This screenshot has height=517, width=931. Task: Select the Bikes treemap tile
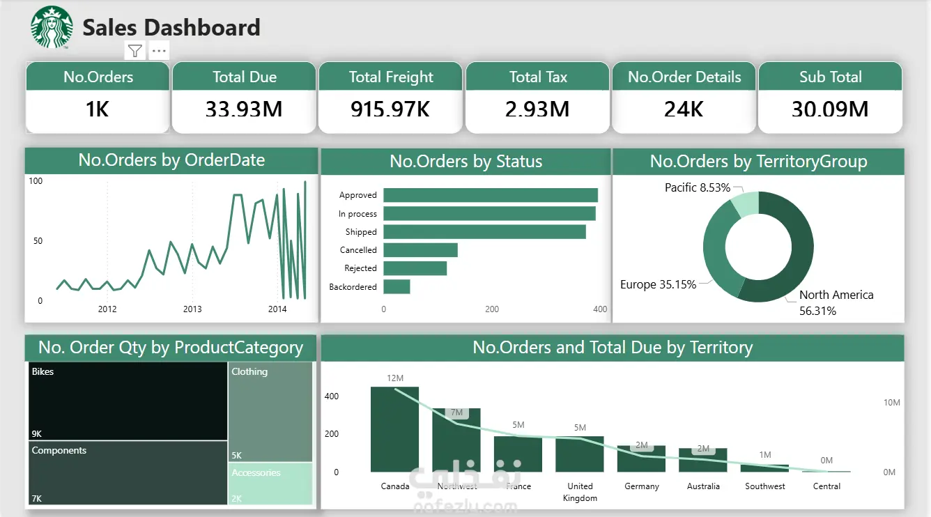point(128,401)
